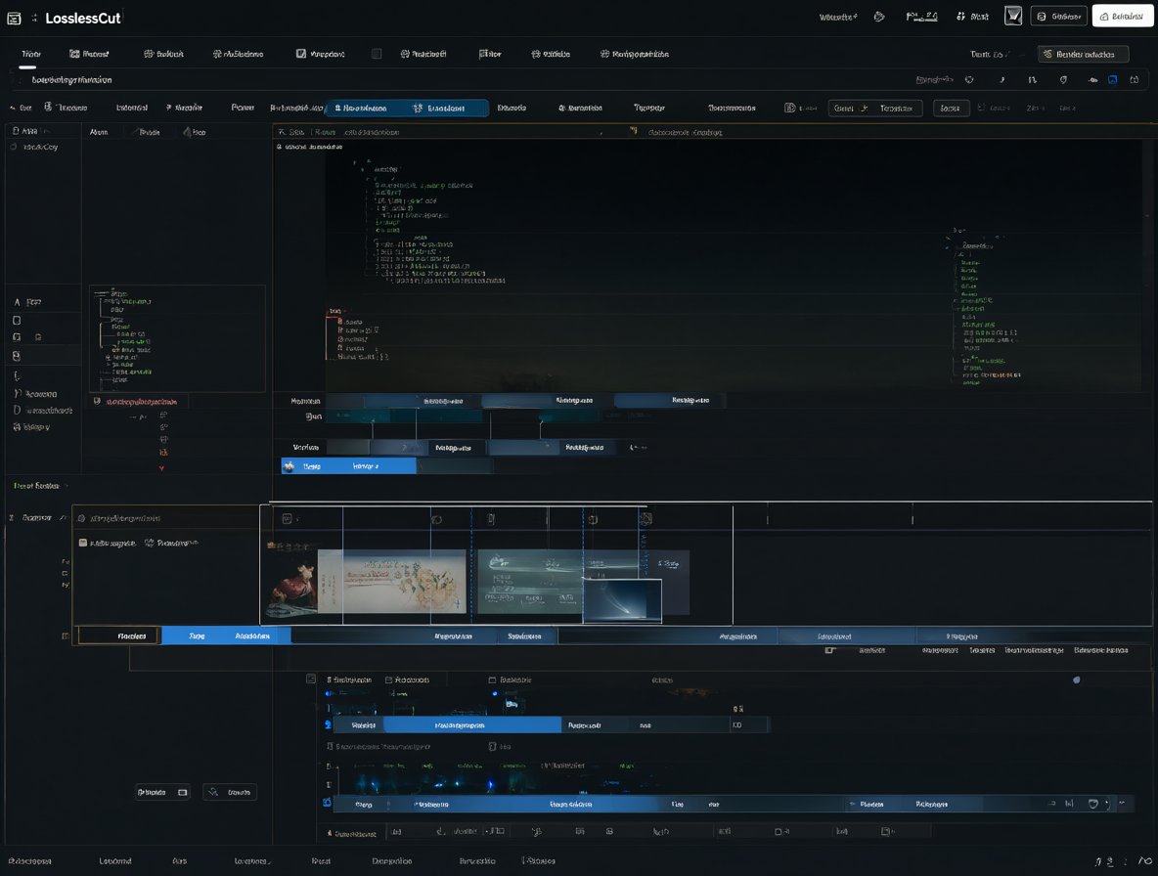Click the gear icon next to the yellow folder icon
1158x876 pixels.
(150, 543)
